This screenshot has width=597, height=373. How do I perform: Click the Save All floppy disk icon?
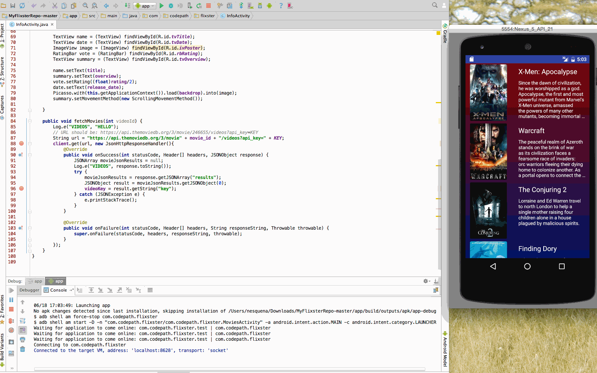13,6
